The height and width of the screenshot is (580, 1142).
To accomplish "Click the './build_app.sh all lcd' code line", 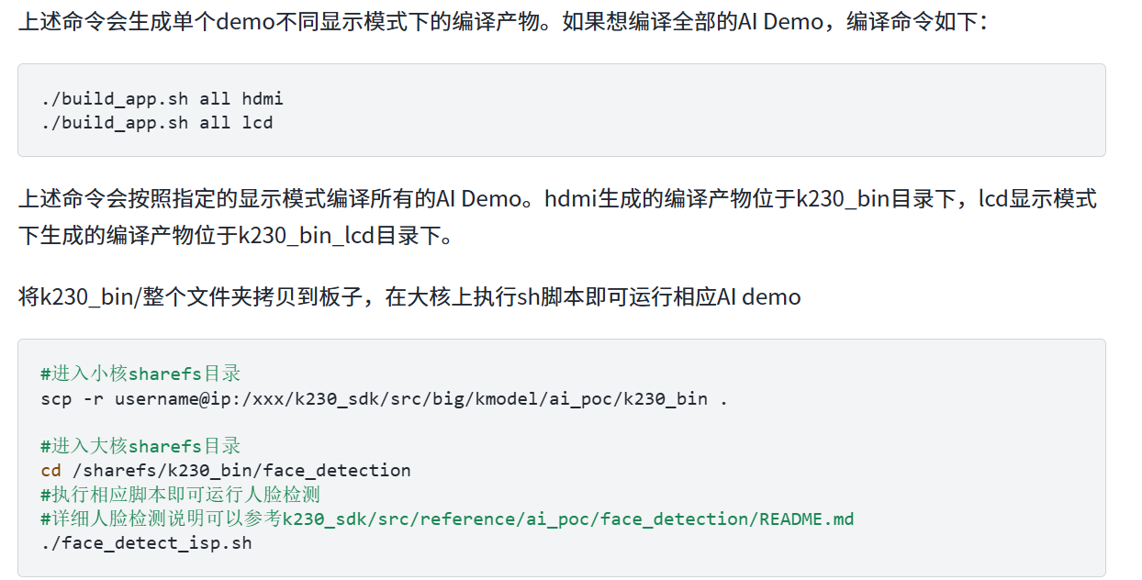I will (156, 122).
